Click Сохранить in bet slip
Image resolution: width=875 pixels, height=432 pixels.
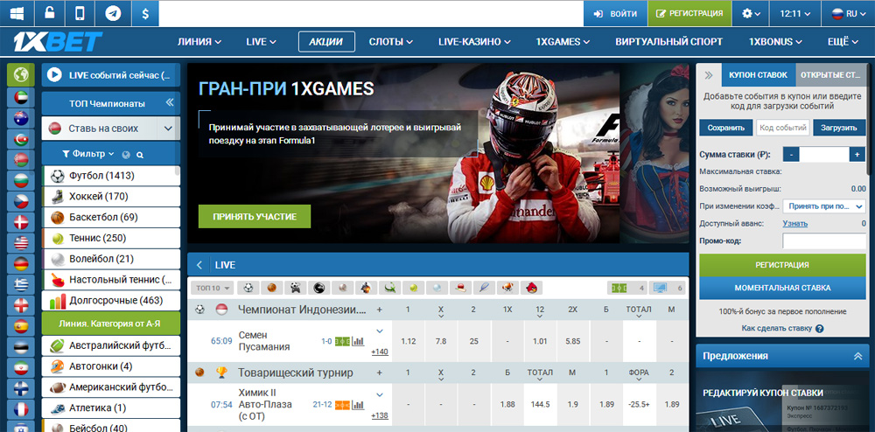tap(726, 128)
